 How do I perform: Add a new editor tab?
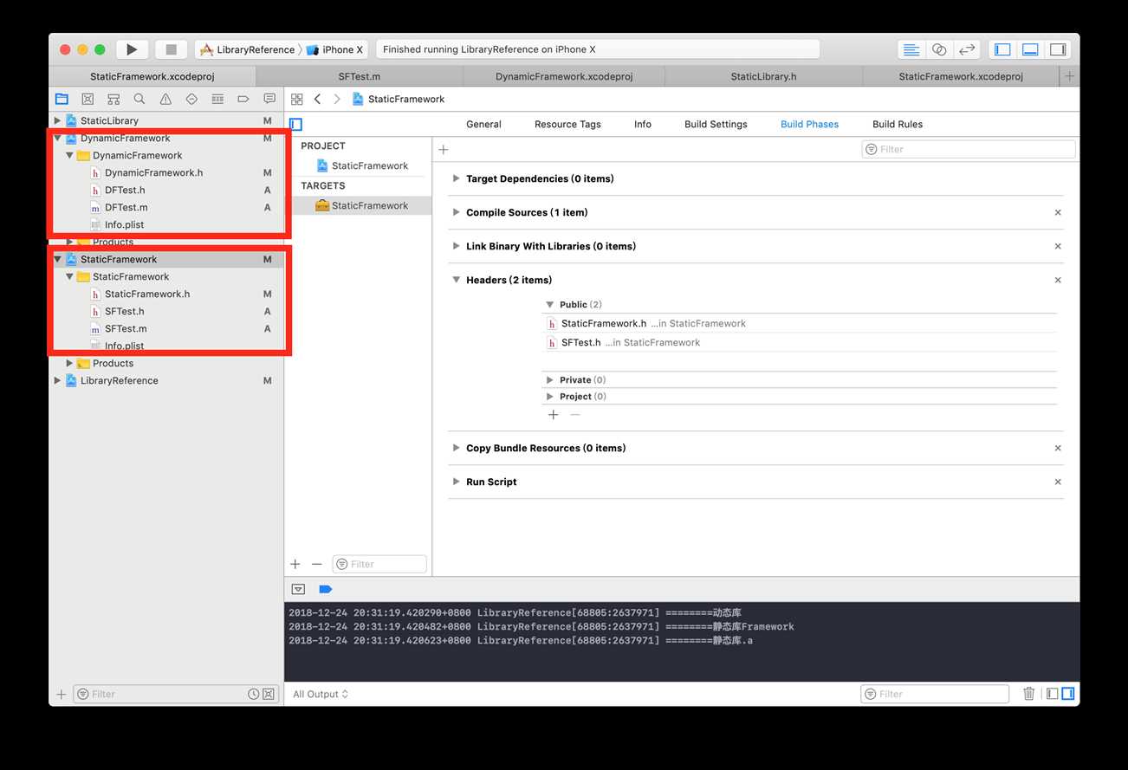[x=1069, y=76]
